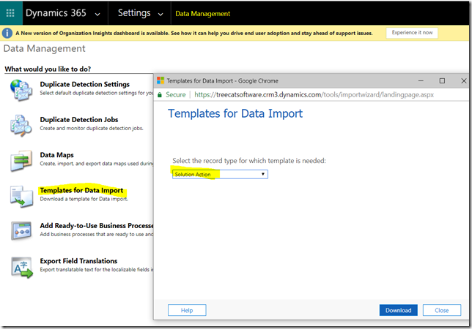Open Export Field Translations link
This screenshot has height=329, width=472.
78,261
